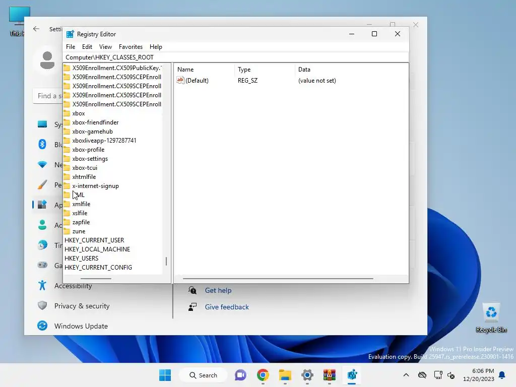Click the folder icon beside xbox-gamehub

(67, 132)
